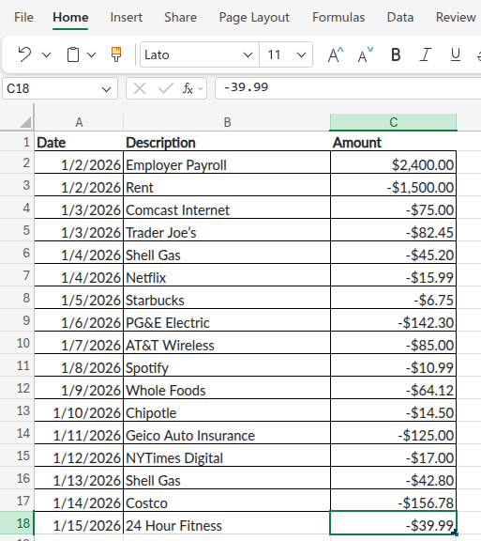This screenshot has height=541, width=481.
Task: Open the Undo history dropdown arrow
Action: point(46,54)
